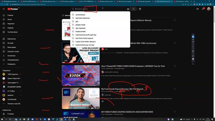Open the hamburger guide menu icon
Screen dimensions: 215x121
click(4, 9)
